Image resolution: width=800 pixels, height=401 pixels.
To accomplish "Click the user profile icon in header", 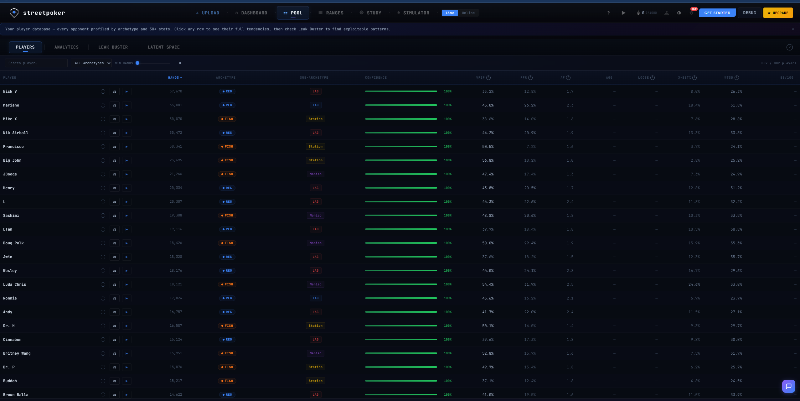I will (666, 13).
